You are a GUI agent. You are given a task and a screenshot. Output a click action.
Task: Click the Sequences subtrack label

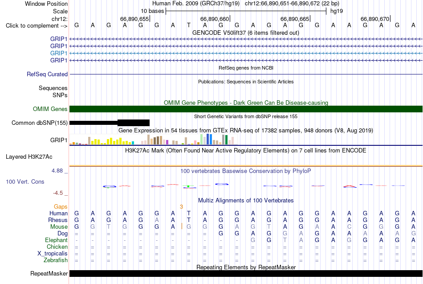[53, 88]
